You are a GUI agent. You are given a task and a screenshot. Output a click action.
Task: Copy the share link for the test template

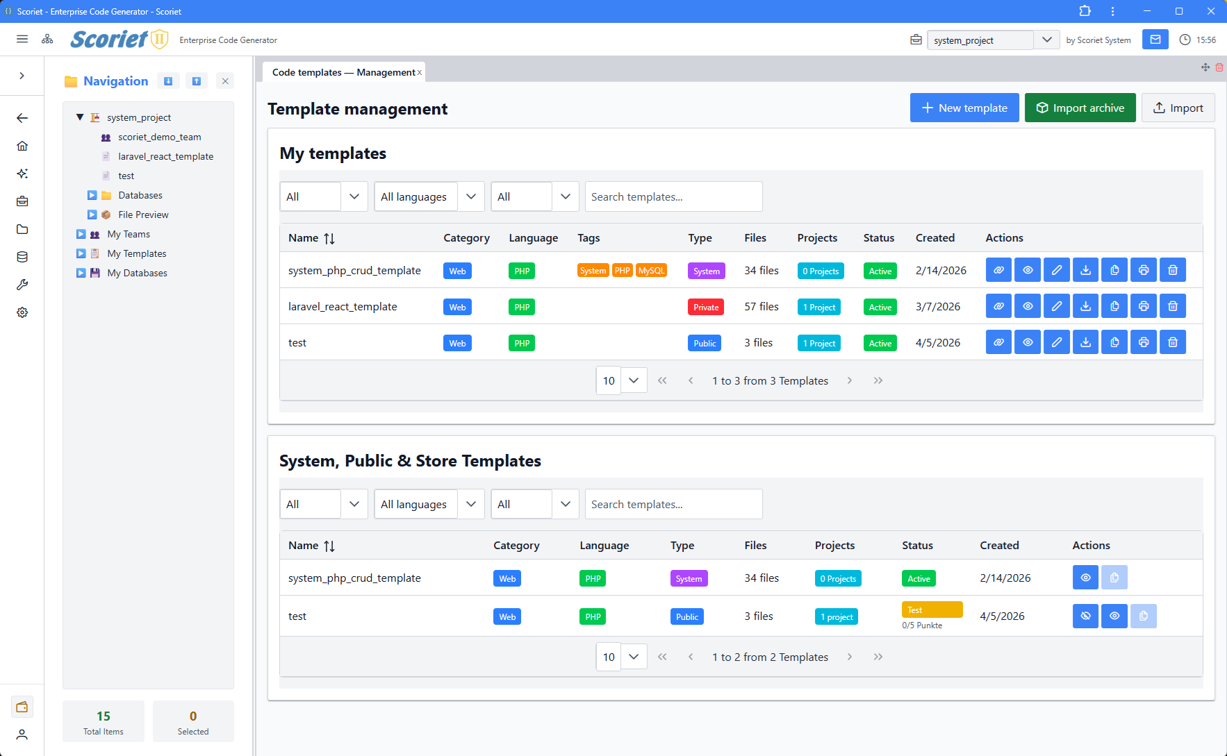tap(998, 342)
